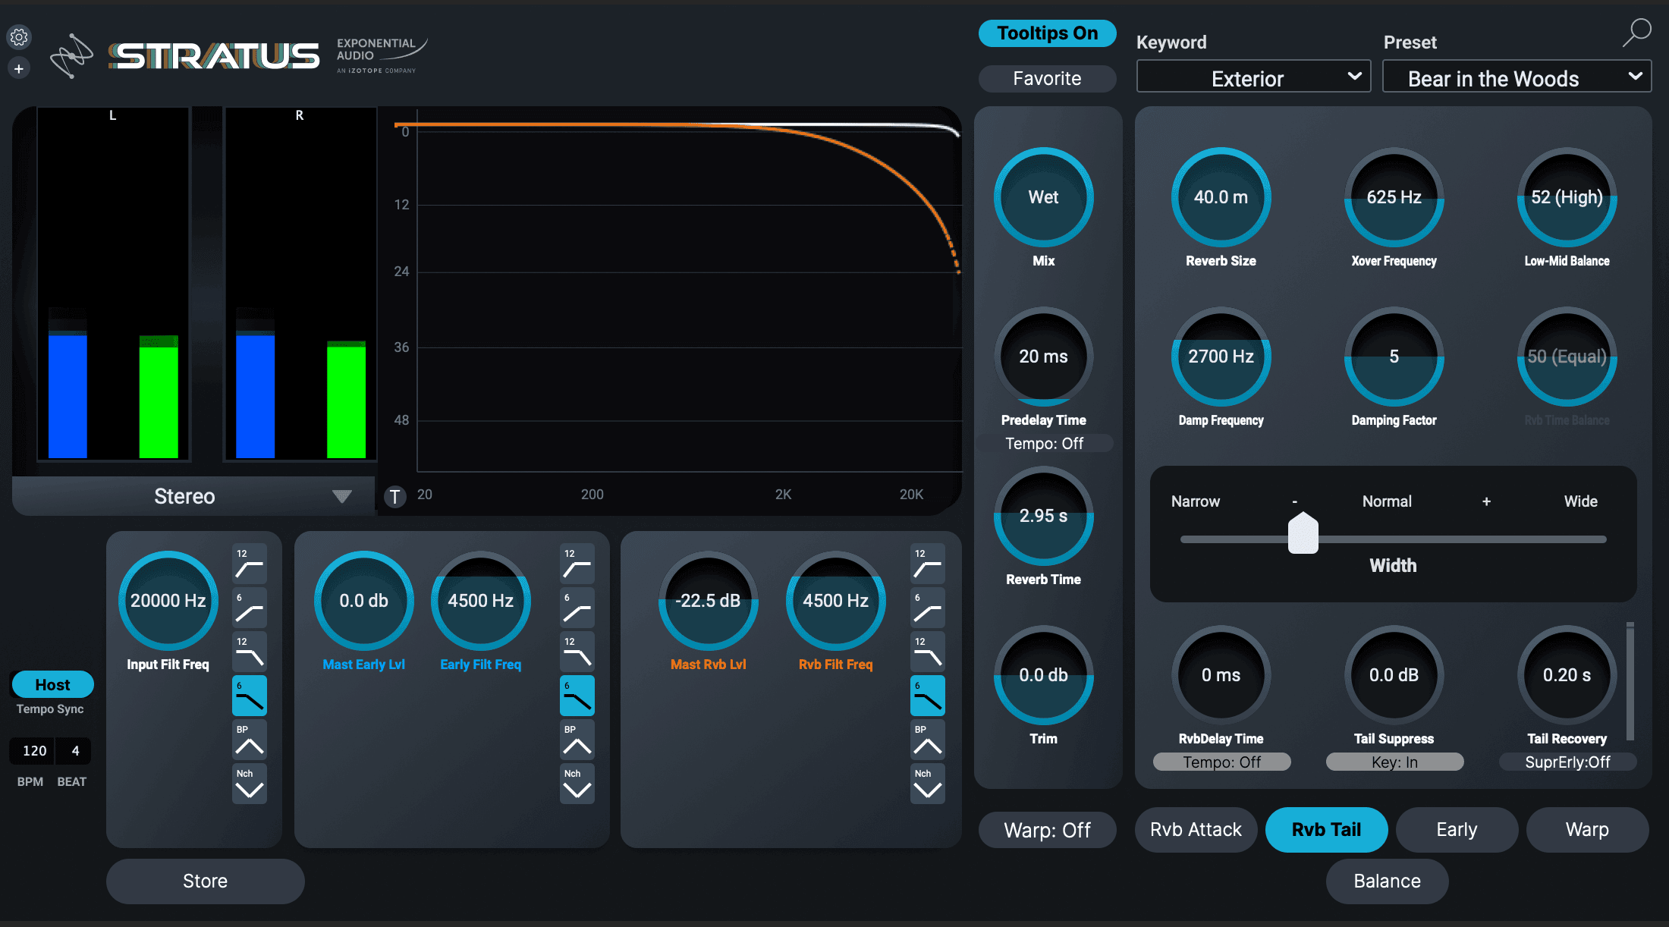Switch to the Early tab

pos(1457,830)
